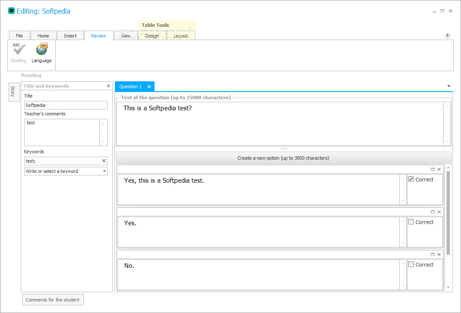The height and width of the screenshot is (313, 461).
Task: Click the 'Yes, this is a Softpedia test.' answer text
Action: point(164,180)
